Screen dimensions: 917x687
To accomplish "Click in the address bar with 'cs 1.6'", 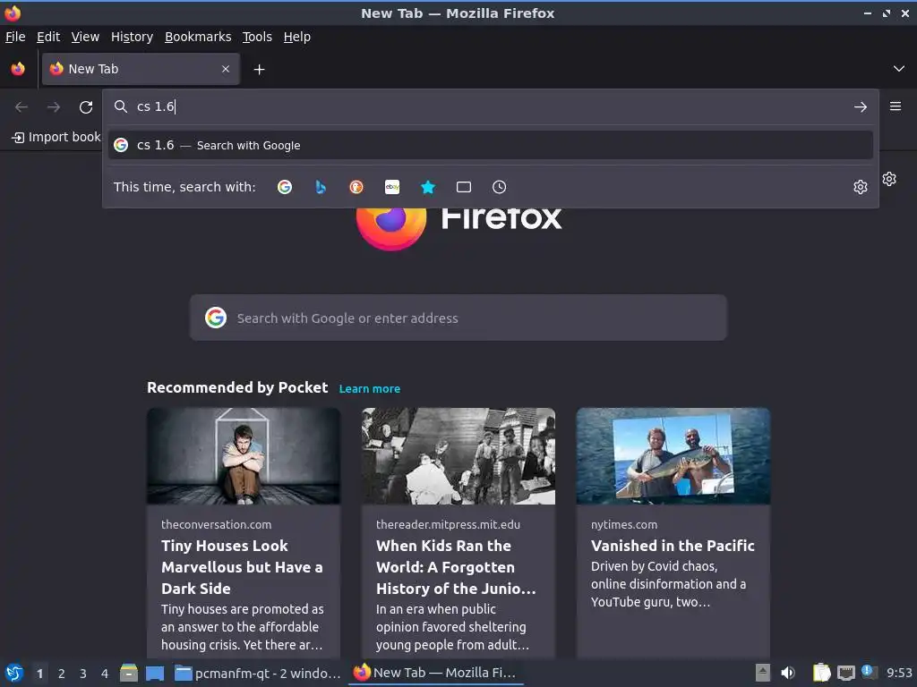I will (x=490, y=107).
